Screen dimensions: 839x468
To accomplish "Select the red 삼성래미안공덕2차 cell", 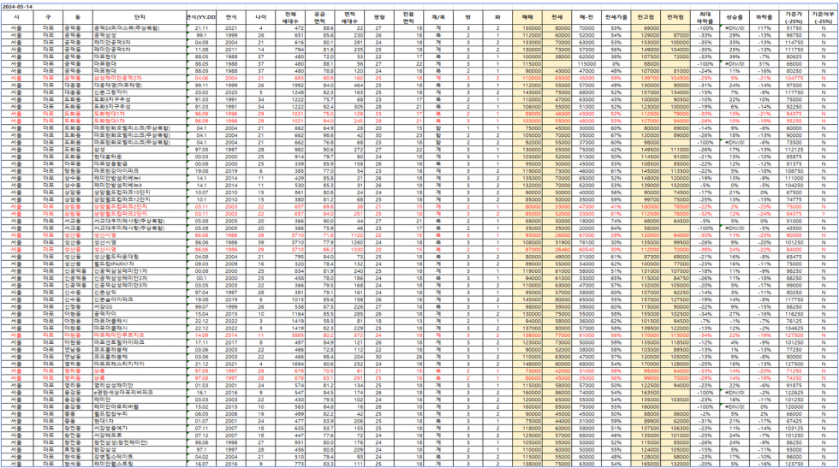I will [x=140, y=78].
